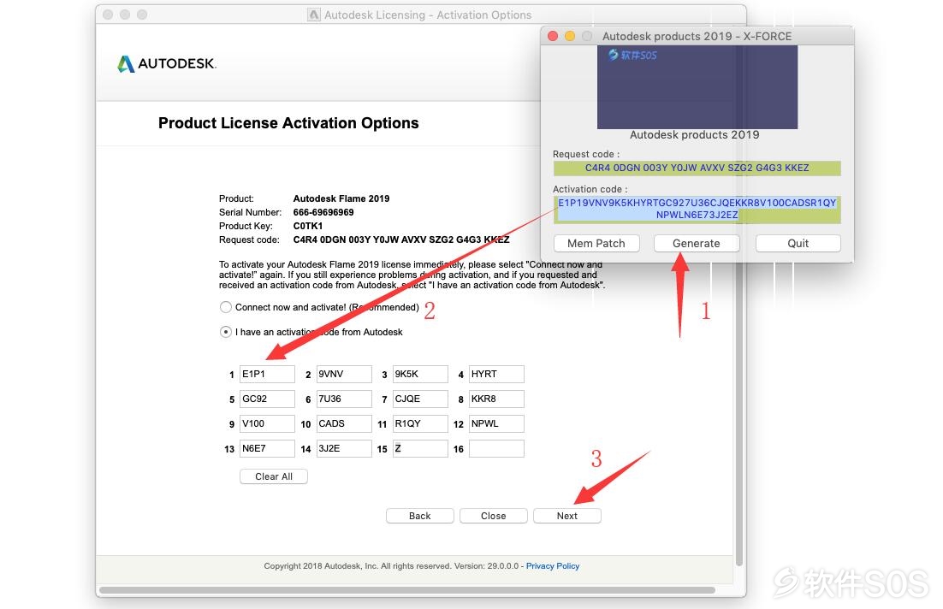Click activation field 11 with R1QY
Image resolution: width=943 pixels, height=609 pixels.
tap(420, 424)
